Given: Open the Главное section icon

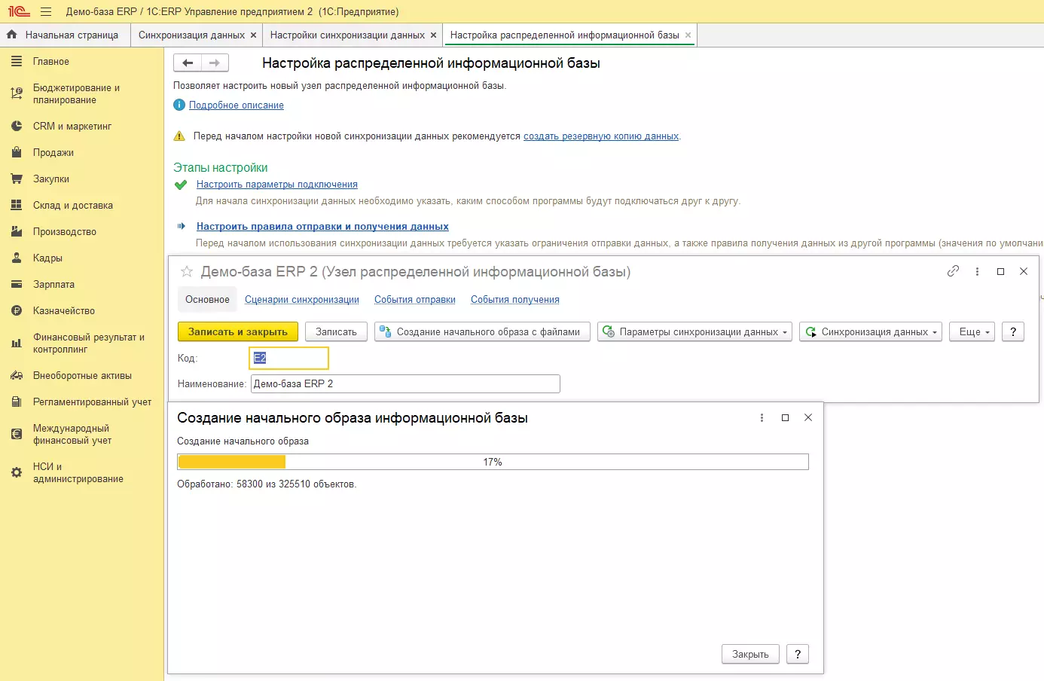Looking at the screenshot, I should tap(17, 62).
